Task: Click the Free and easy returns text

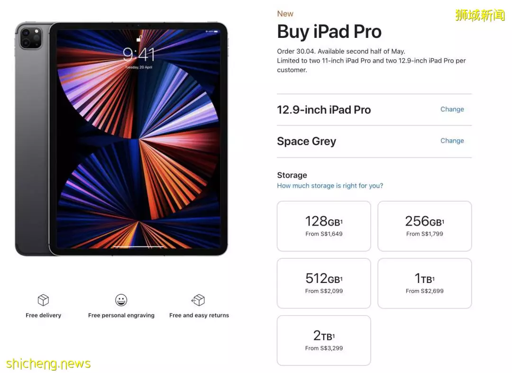Action: (x=199, y=315)
